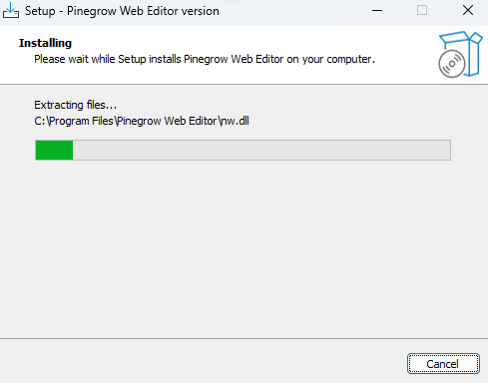Viewport: 488px width, 383px height.
Task: Click the 'Setup - Pinegrow Web Editor version' title
Action: (x=122, y=11)
